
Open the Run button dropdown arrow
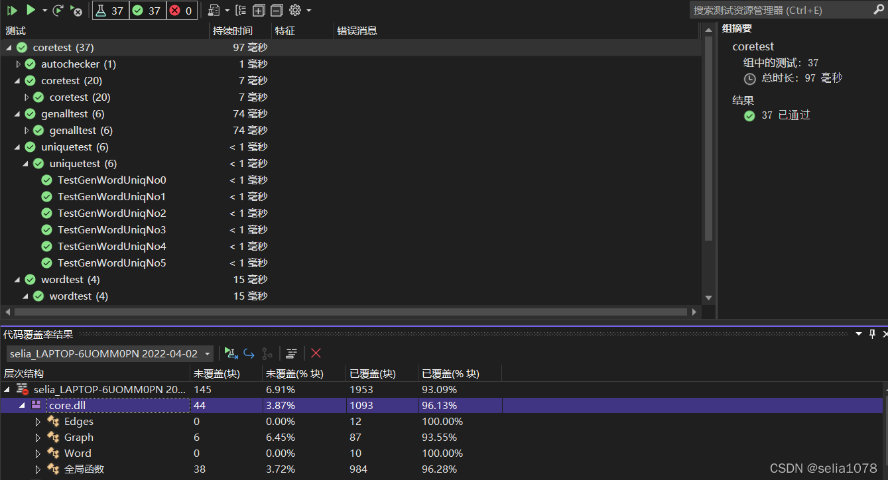click(44, 11)
